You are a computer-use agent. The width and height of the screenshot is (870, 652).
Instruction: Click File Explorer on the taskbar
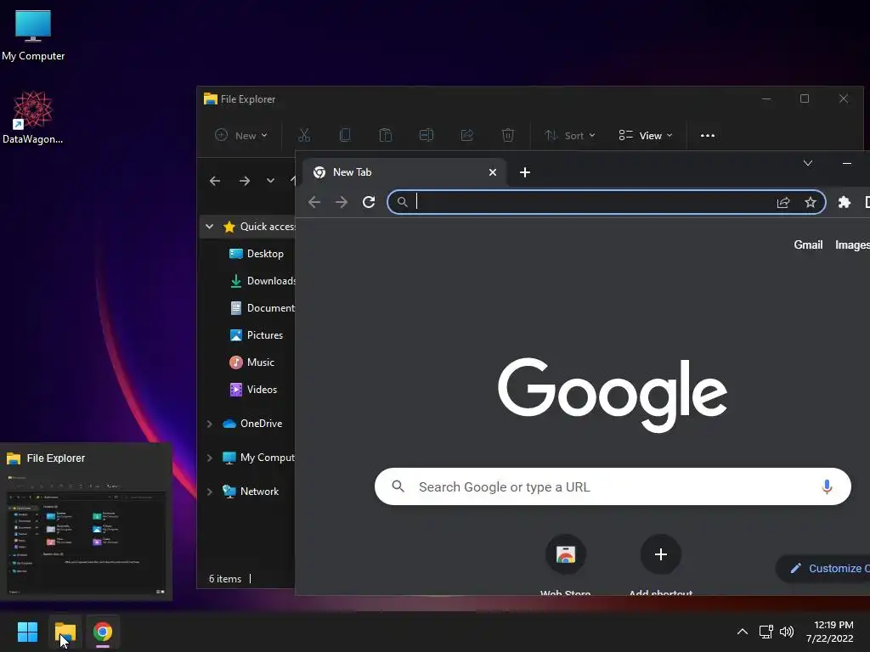[x=65, y=632]
